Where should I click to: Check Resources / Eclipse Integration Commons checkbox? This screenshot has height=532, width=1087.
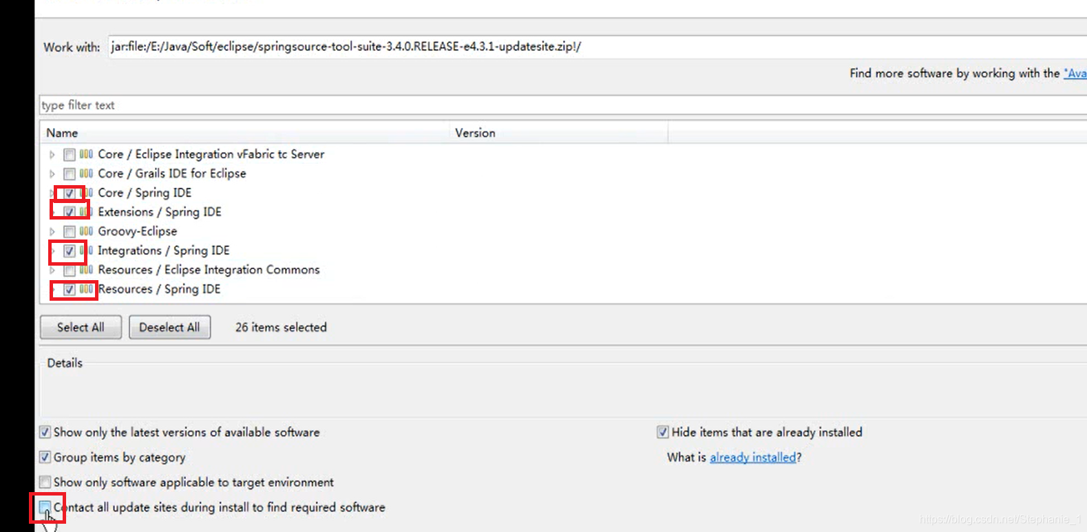coord(70,270)
